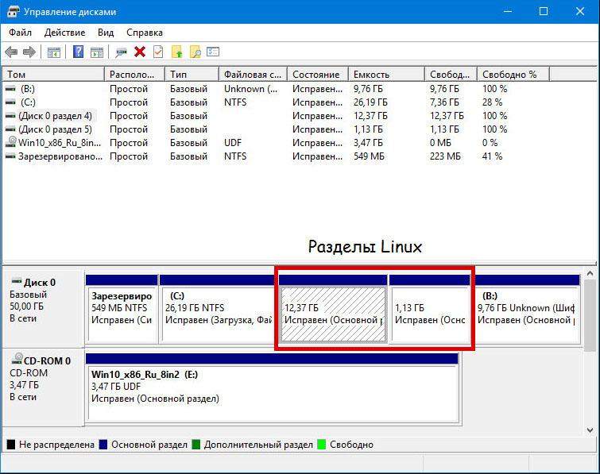Click the disk icon next to Диск 0
Screen dimensions: 600x474
(x=17, y=281)
